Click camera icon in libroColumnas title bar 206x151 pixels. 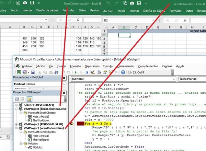click(25, 3)
